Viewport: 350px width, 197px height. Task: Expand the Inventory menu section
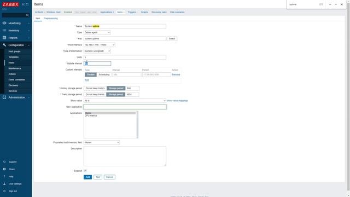pos(29,31)
